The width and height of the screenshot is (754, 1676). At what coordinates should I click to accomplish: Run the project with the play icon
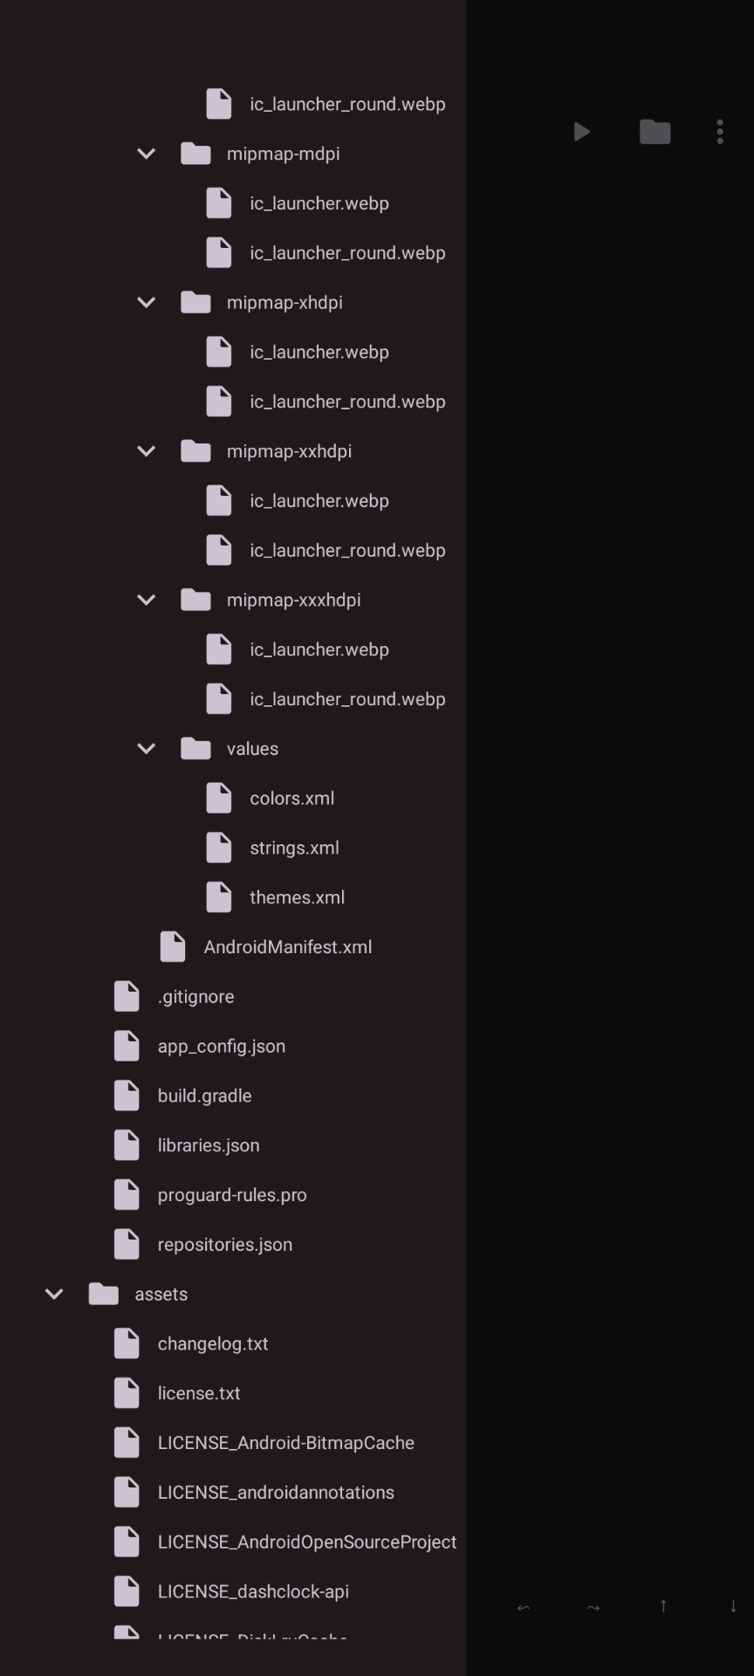point(582,132)
